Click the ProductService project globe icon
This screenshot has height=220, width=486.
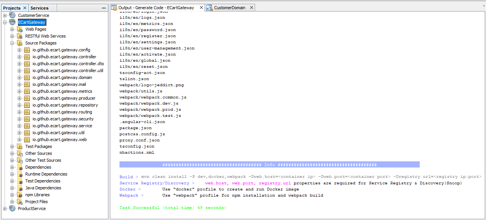click(x=12, y=209)
